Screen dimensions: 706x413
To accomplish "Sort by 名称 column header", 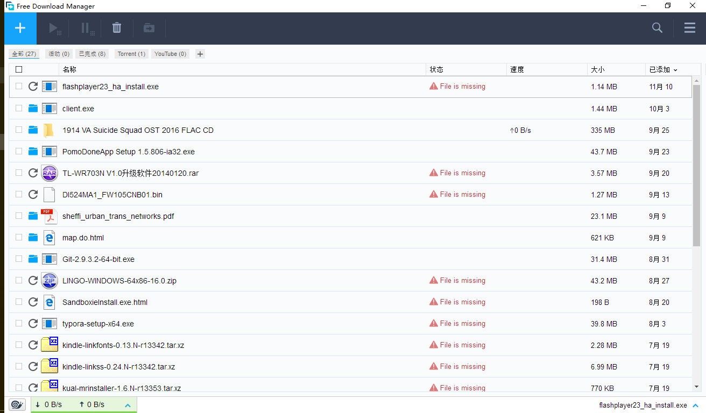I will coord(69,69).
